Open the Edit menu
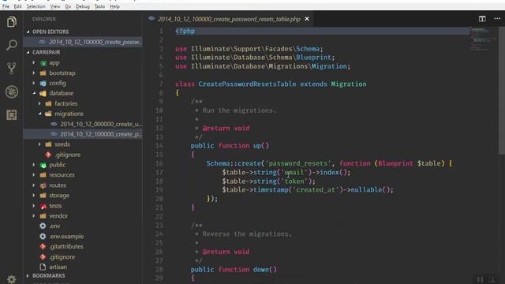Viewport: 505px width, 284px height. click(x=17, y=6)
